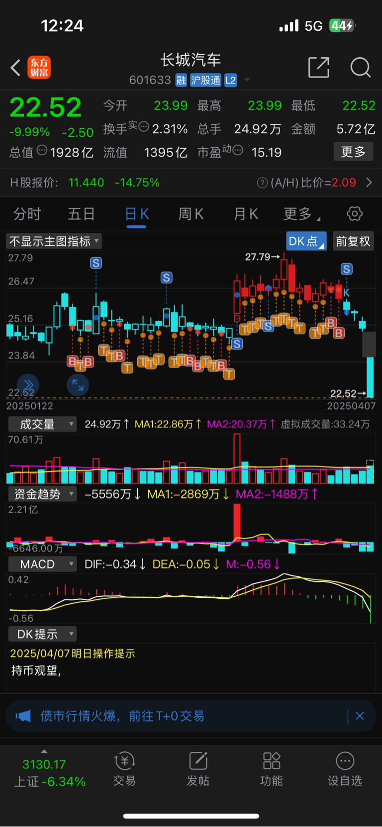Select the 日K tab
Image resolution: width=382 pixels, height=827 pixels.
coord(137,214)
